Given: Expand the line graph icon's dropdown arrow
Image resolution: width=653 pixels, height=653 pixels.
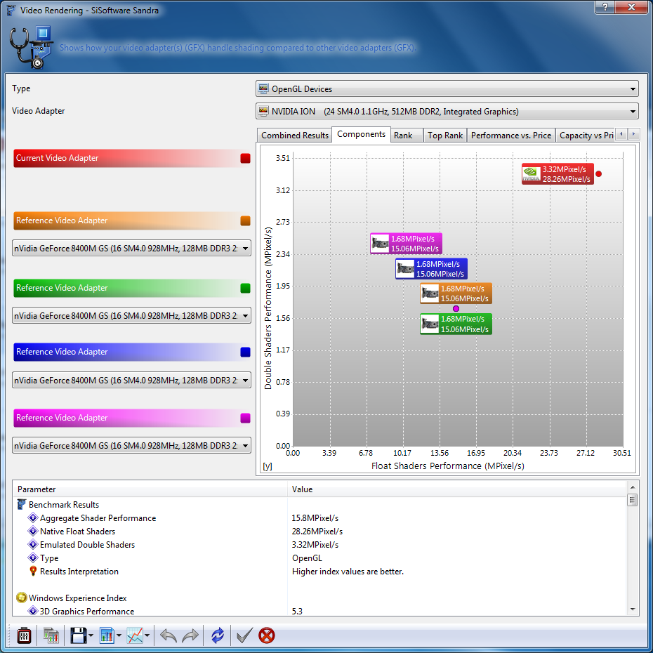Looking at the screenshot, I should click(147, 636).
